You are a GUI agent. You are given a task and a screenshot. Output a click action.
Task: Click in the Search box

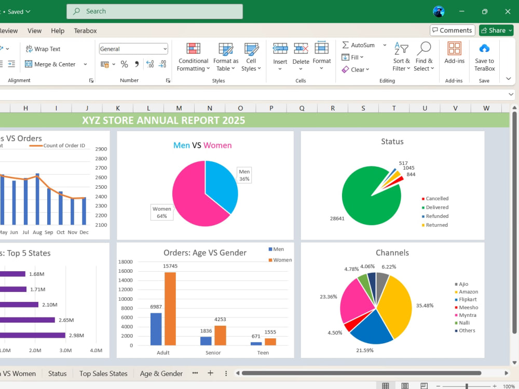pyautogui.click(x=155, y=11)
